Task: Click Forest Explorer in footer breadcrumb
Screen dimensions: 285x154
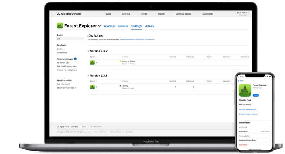Action: (96, 127)
